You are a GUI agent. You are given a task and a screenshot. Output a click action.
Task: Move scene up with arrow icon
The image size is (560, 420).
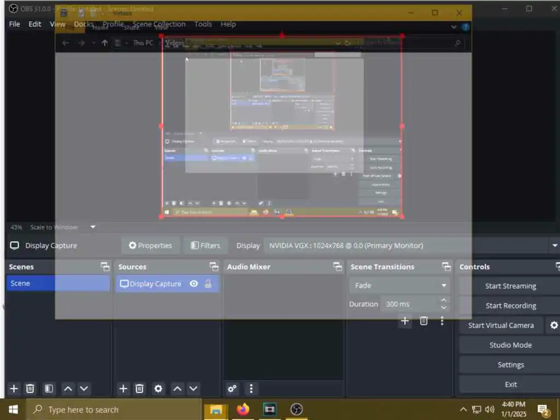pos(68,389)
